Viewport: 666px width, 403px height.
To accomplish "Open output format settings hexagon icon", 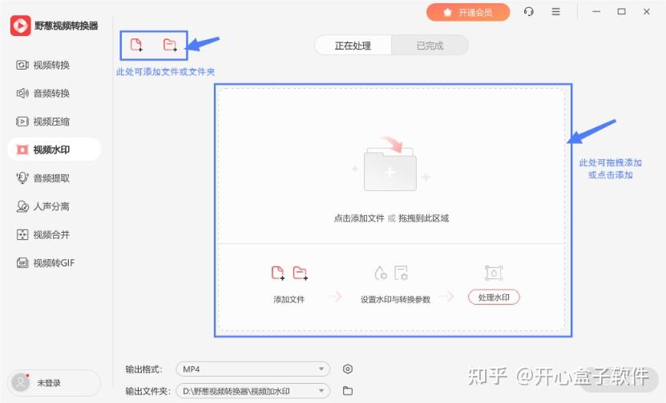I will tap(348, 369).
